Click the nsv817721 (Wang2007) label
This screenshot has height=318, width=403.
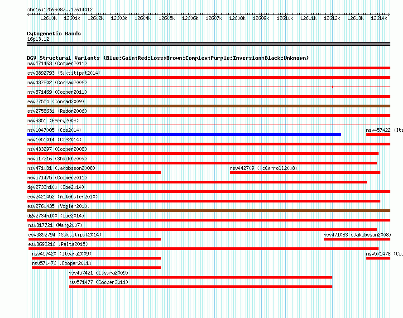55,225
